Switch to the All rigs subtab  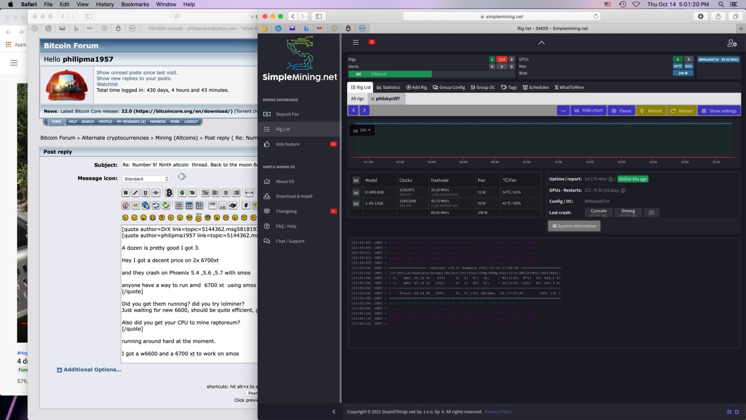(357, 98)
